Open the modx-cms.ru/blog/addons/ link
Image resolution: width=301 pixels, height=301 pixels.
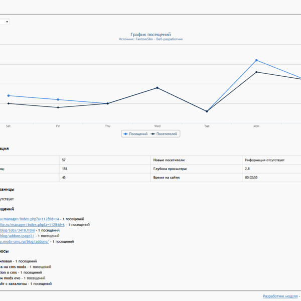click(x=25, y=241)
